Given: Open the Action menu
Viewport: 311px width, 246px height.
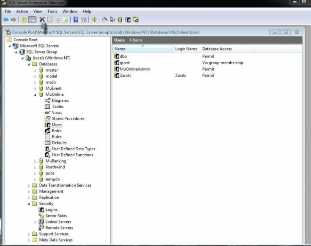Looking at the screenshot, I should click(22, 11).
